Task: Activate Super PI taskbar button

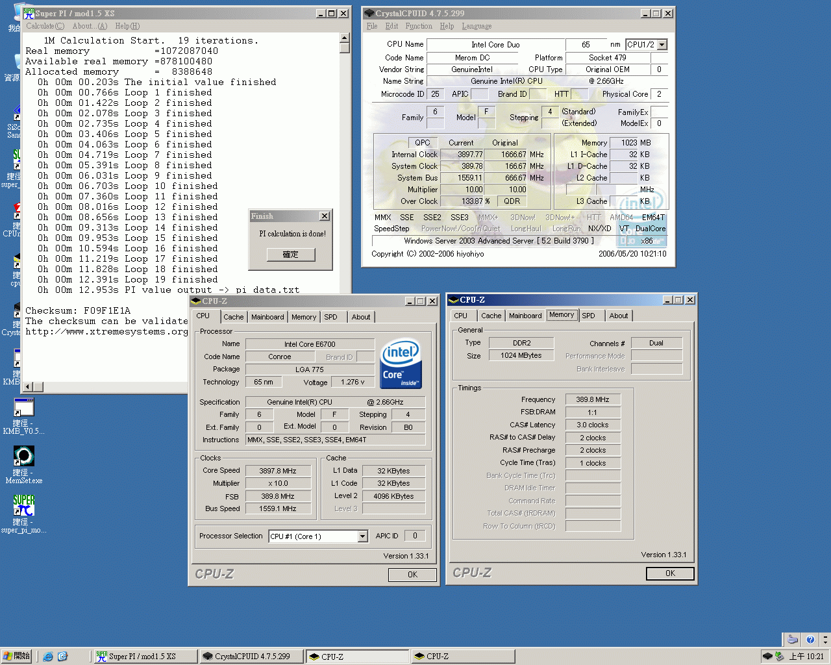Action: tap(145, 657)
